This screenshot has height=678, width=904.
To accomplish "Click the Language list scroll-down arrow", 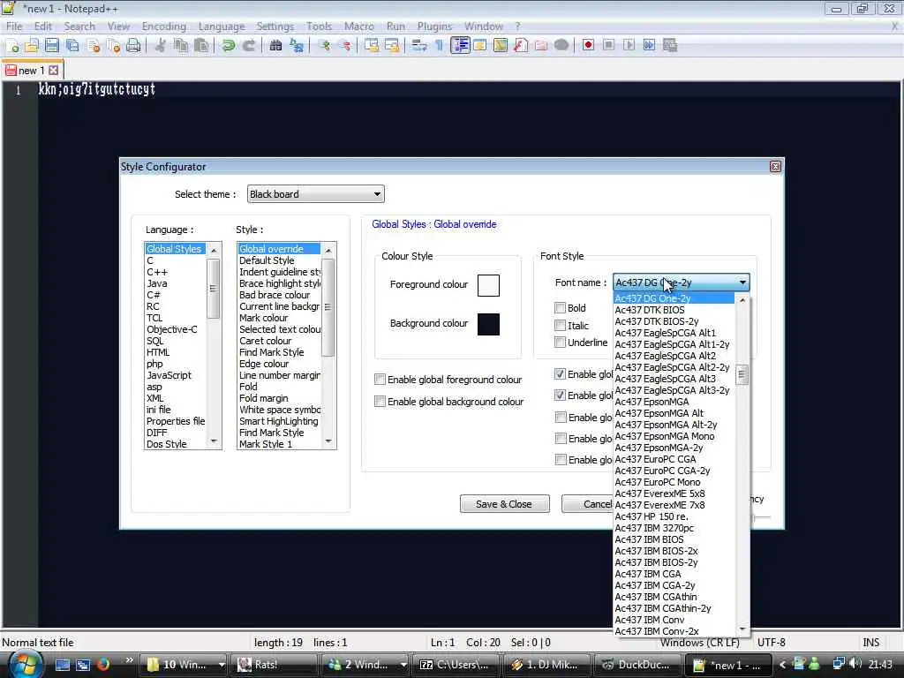I will tap(214, 442).
